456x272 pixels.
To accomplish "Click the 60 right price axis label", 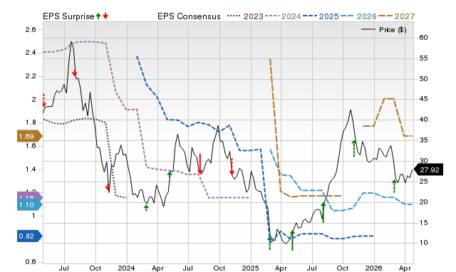I will click(x=423, y=38).
